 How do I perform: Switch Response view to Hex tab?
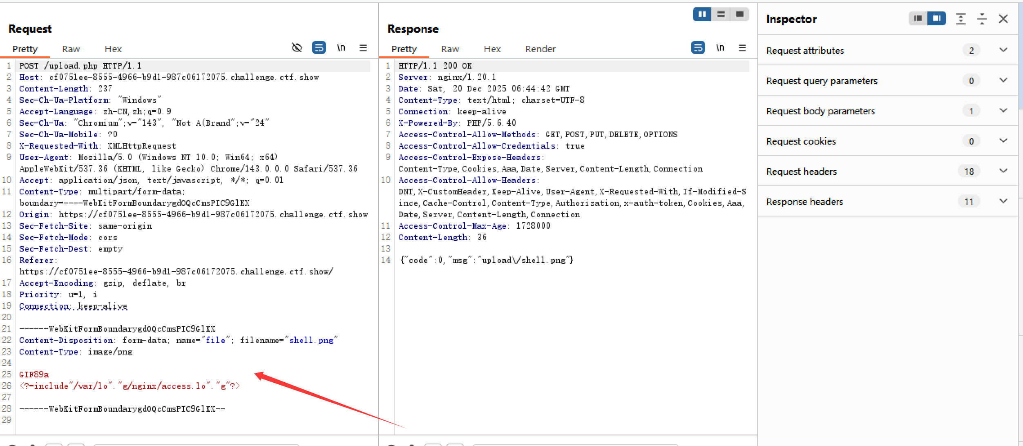point(492,49)
